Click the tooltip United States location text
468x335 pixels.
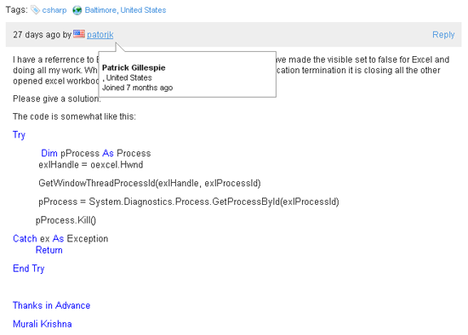tap(128, 78)
